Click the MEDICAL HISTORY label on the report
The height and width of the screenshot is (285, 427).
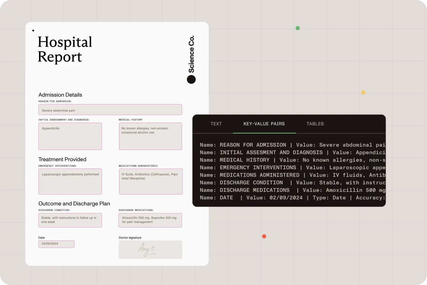[131, 120]
